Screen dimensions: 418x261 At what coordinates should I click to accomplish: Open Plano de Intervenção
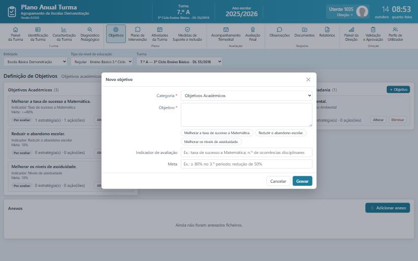(x=137, y=34)
